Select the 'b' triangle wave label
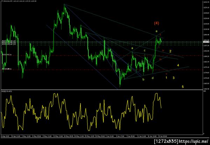 (143, 79)
